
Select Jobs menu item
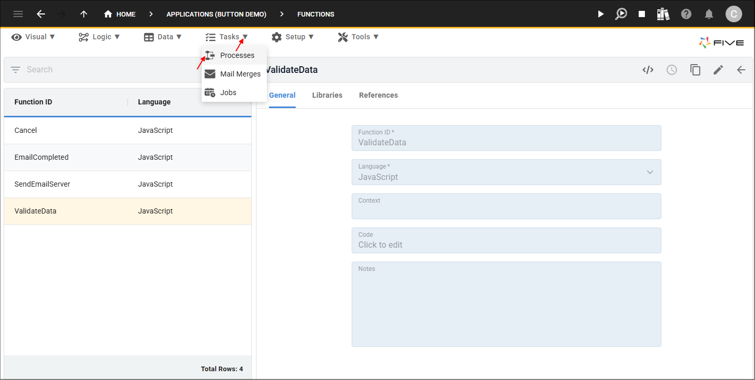coord(234,93)
